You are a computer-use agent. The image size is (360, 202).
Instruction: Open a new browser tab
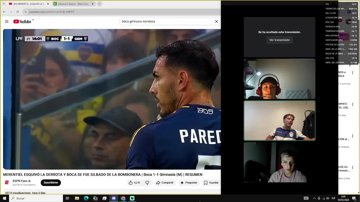(x=99, y=4)
